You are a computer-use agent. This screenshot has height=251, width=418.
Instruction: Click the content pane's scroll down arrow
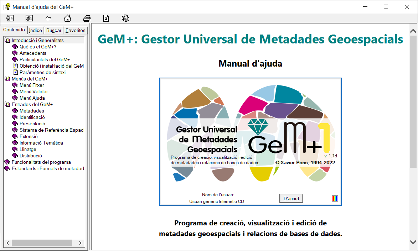coord(413,242)
